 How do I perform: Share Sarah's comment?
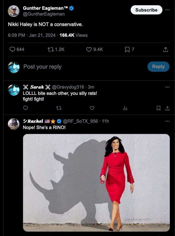tap(167, 108)
